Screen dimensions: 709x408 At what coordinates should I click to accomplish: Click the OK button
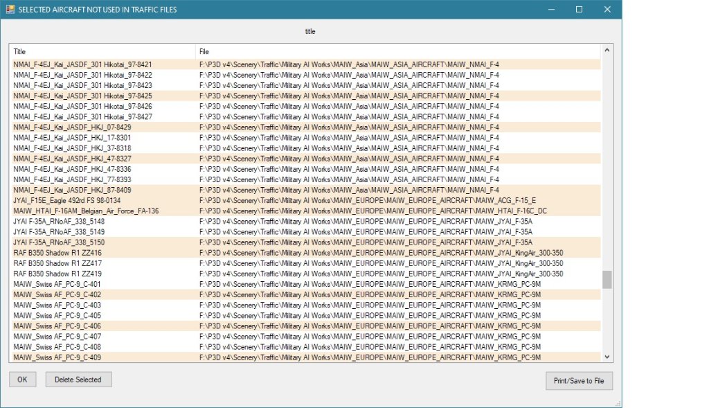pos(22,380)
